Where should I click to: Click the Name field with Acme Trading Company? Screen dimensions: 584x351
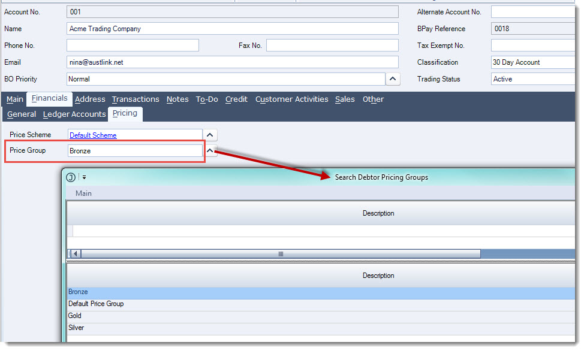pos(233,29)
